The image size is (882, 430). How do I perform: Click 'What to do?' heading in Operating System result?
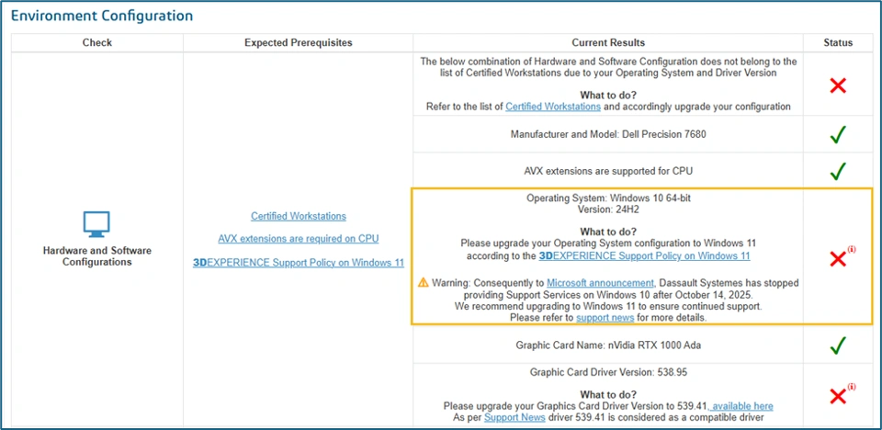[608, 232]
